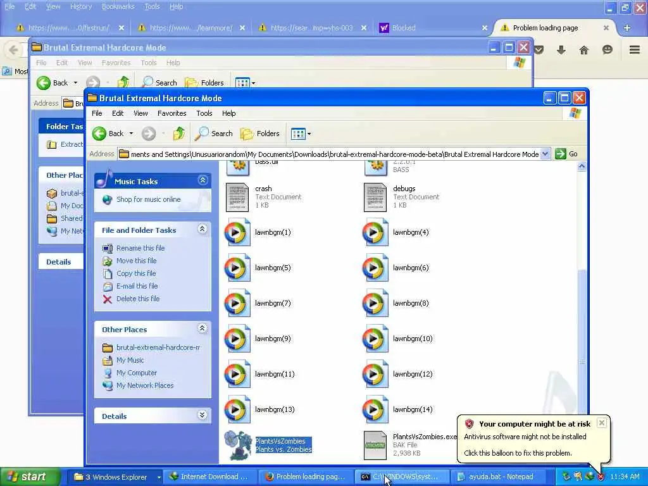Click Delete this file link
The image size is (648, 486).
coord(138,299)
